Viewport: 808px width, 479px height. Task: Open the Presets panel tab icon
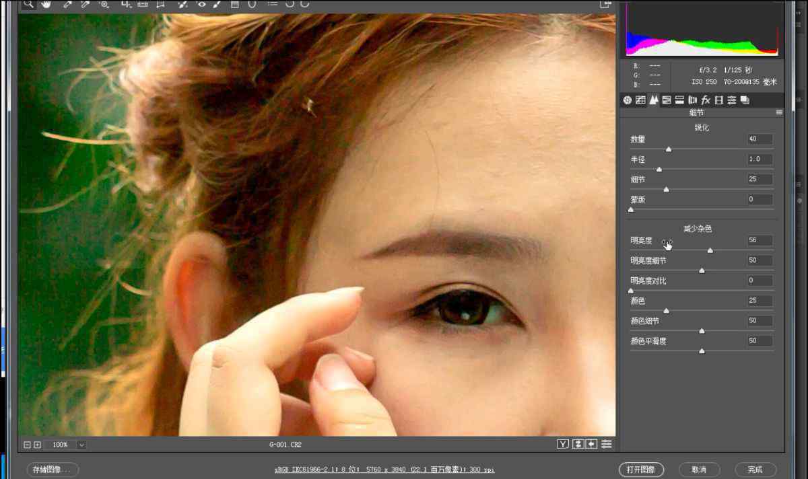(732, 100)
